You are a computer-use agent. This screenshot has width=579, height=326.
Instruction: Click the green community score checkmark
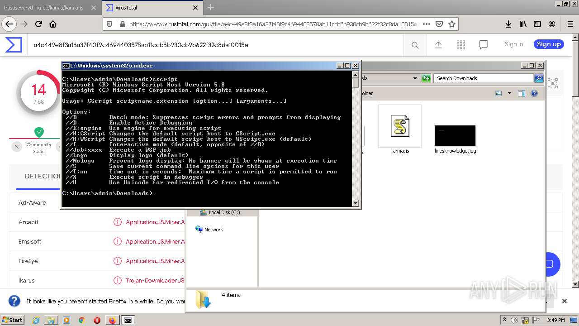click(x=39, y=132)
